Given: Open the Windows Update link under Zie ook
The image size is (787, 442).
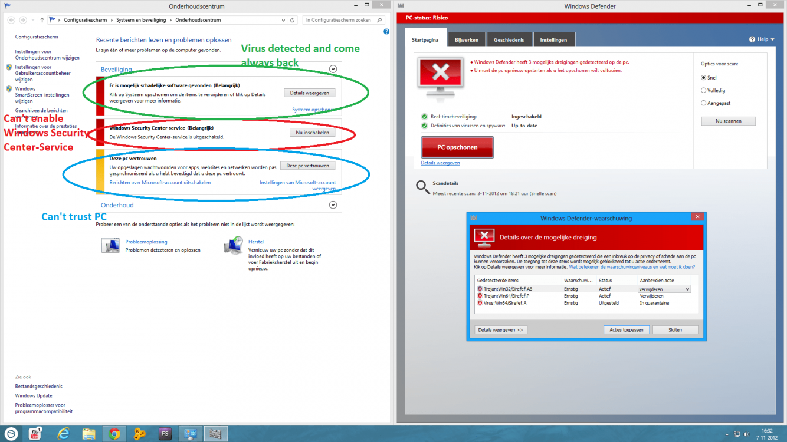Looking at the screenshot, I should click(x=34, y=396).
